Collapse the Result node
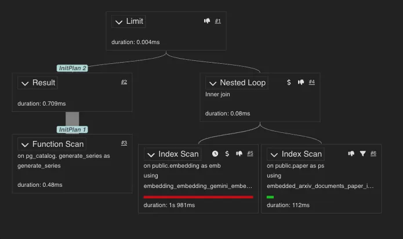The width and height of the screenshot is (403, 239). pos(25,83)
